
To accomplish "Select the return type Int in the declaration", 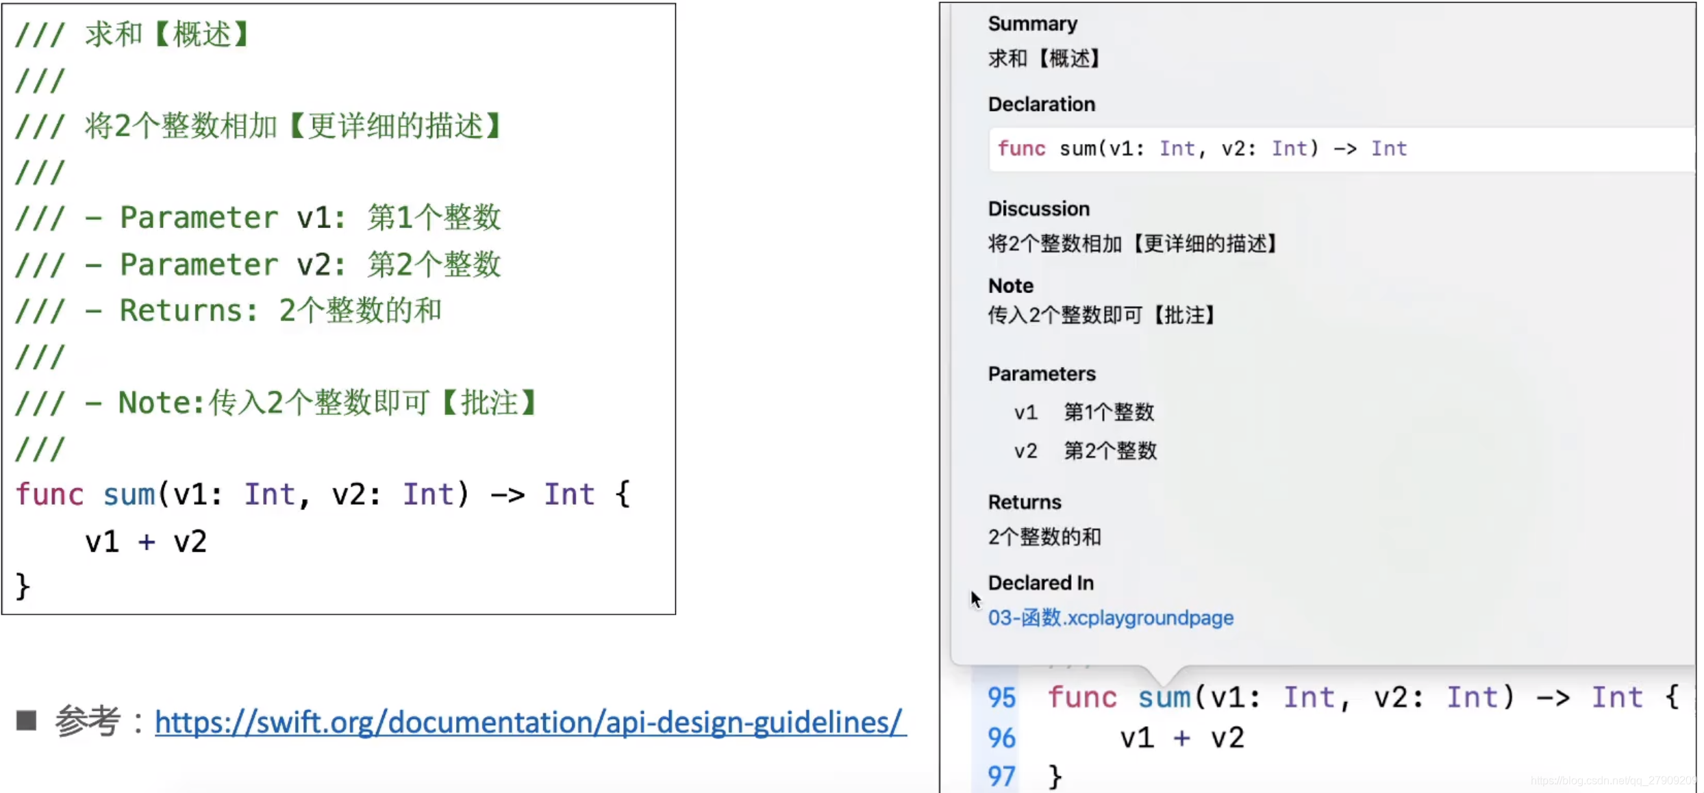I will pyautogui.click(x=1390, y=148).
